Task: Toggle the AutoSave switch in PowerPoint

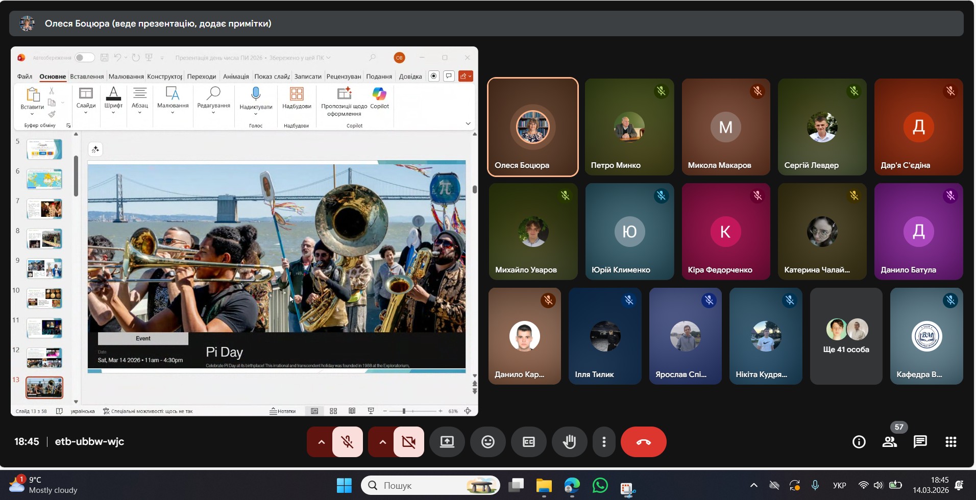Action: coord(84,58)
